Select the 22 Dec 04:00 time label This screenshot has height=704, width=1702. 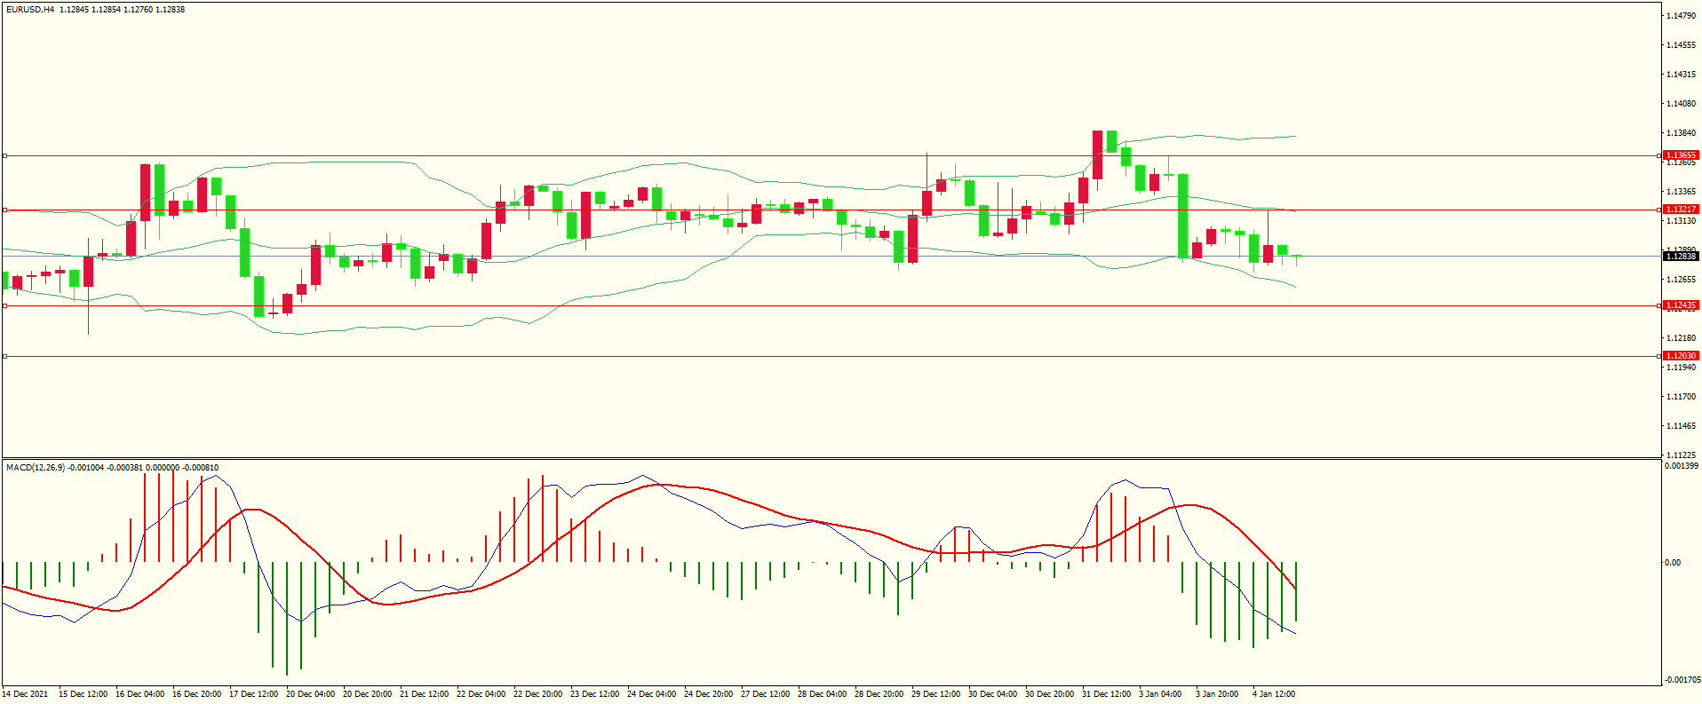[x=481, y=694]
